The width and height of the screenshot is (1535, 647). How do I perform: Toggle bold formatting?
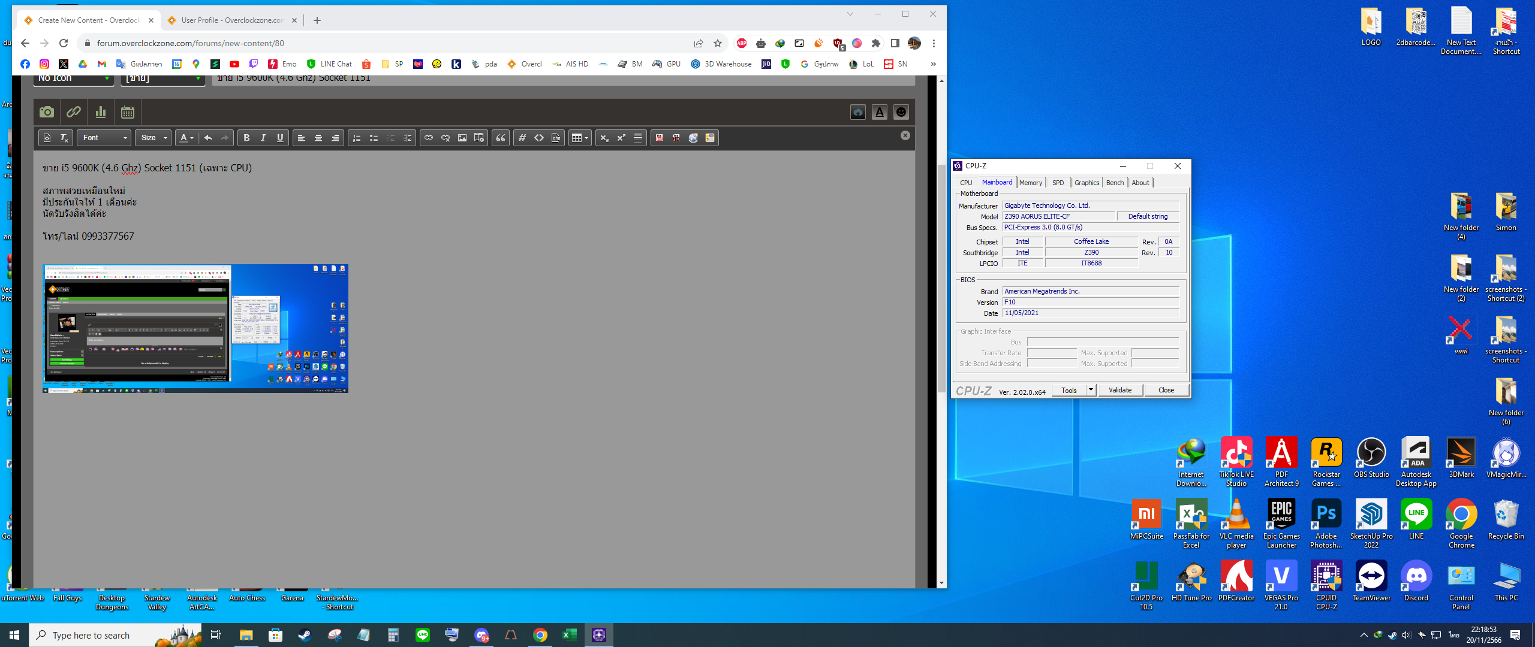pyautogui.click(x=246, y=138)
